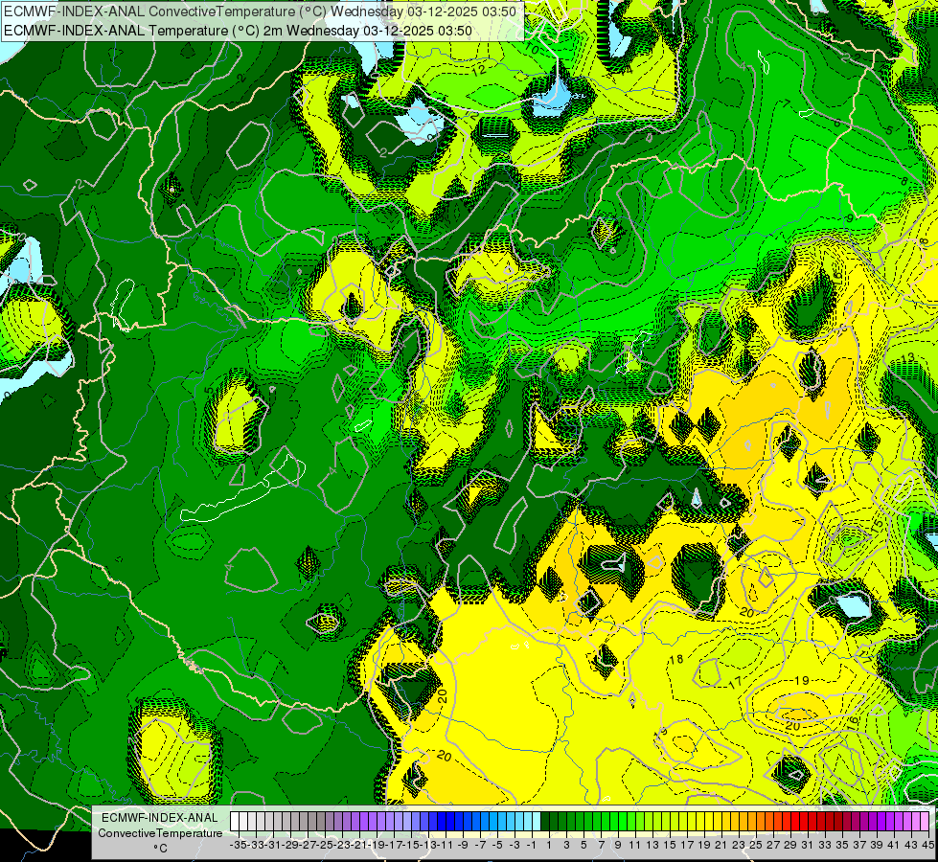Click the ConvectiveTemperature legend label

click(x=160, y=833)
